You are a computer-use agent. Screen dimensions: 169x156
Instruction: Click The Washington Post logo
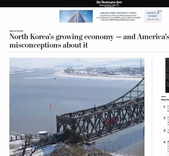[109, 2]
